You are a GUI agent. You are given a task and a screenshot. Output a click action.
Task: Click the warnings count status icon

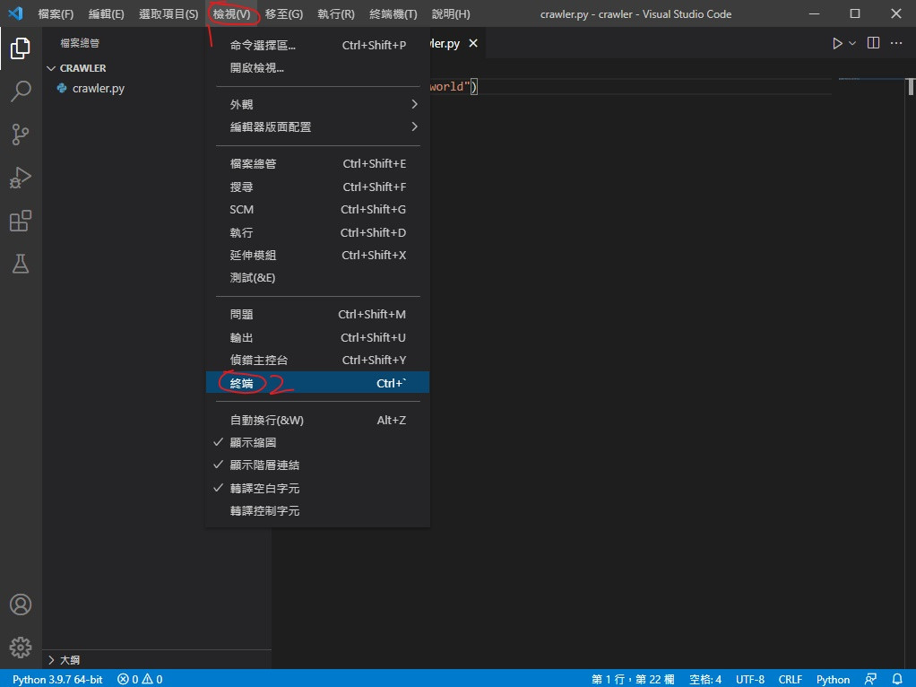(152, 679)
